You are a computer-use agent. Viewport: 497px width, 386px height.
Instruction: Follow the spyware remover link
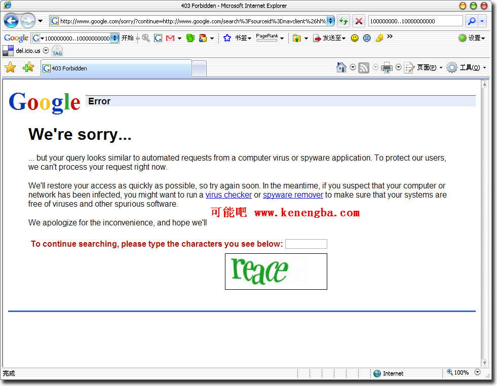[293, 195]
